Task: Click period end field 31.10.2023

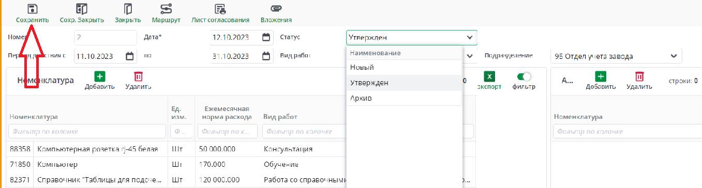Action: point(241,56)
